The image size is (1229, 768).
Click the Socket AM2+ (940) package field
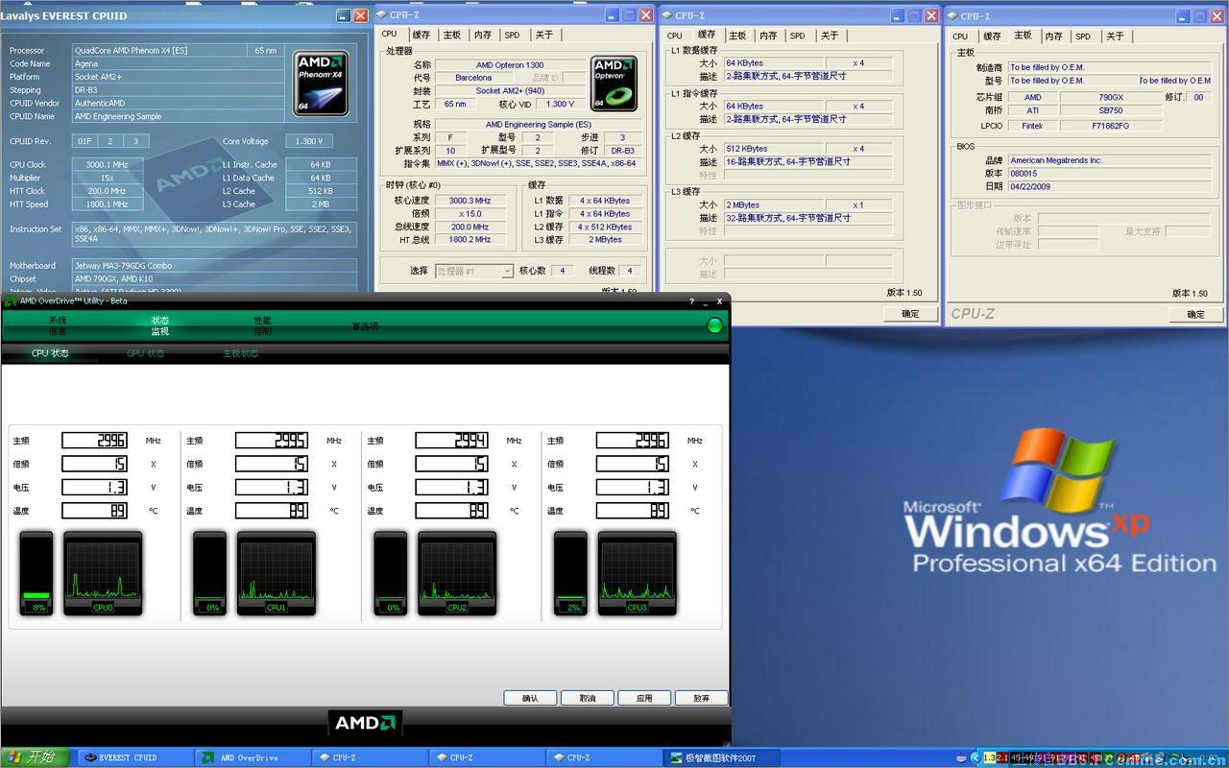(509, 91)
